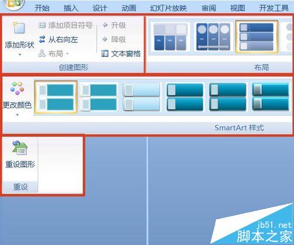Click the 添加形状 icon
The width and height of the screenshot is (294, 245).
(x=19, y=28)
